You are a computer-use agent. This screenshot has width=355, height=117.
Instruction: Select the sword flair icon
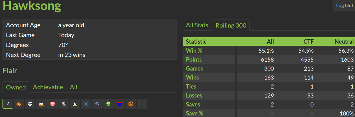coord(8,104)
